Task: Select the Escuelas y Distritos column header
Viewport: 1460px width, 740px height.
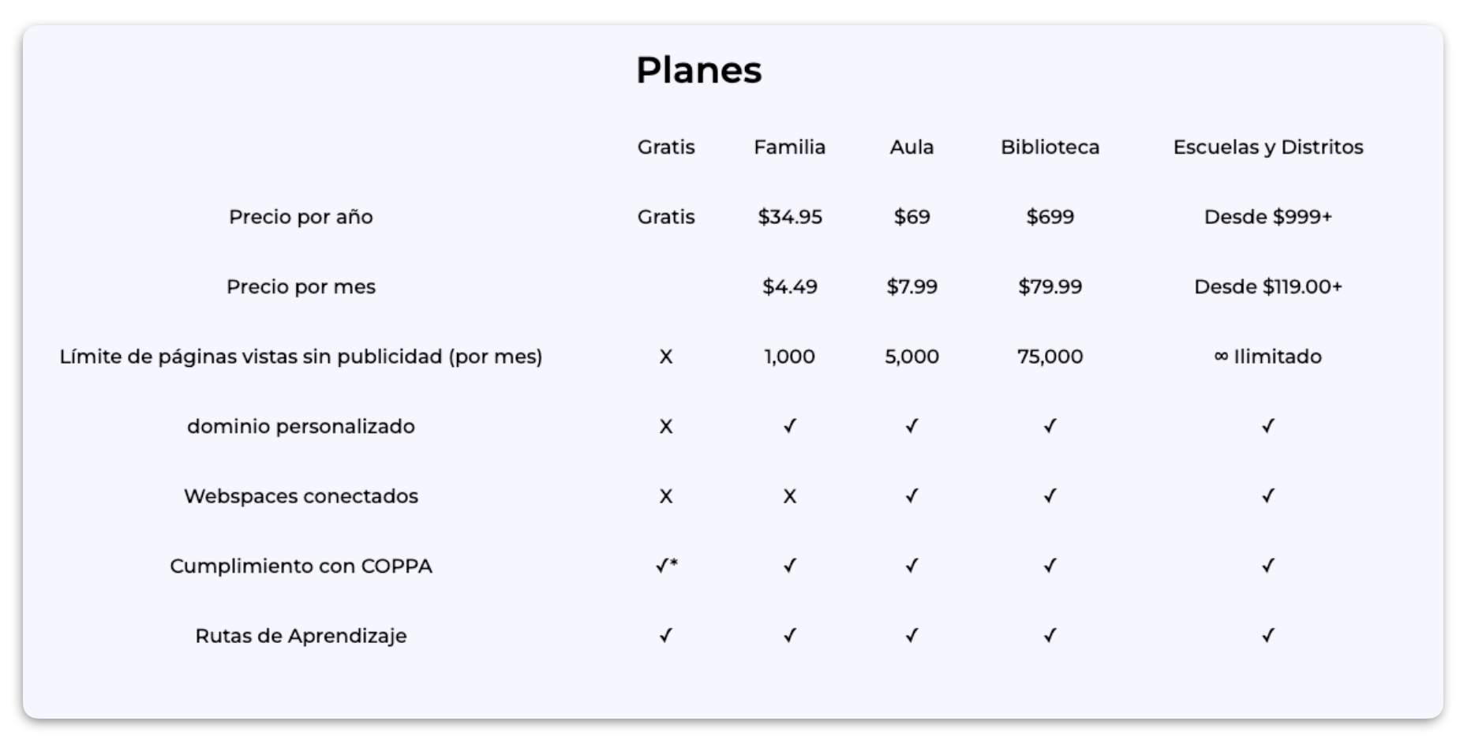Action: tap(1267, 148)
